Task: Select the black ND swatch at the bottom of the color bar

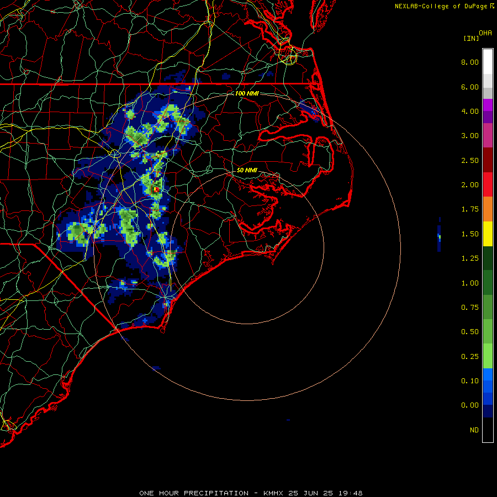Action: (x=488, y=430)
